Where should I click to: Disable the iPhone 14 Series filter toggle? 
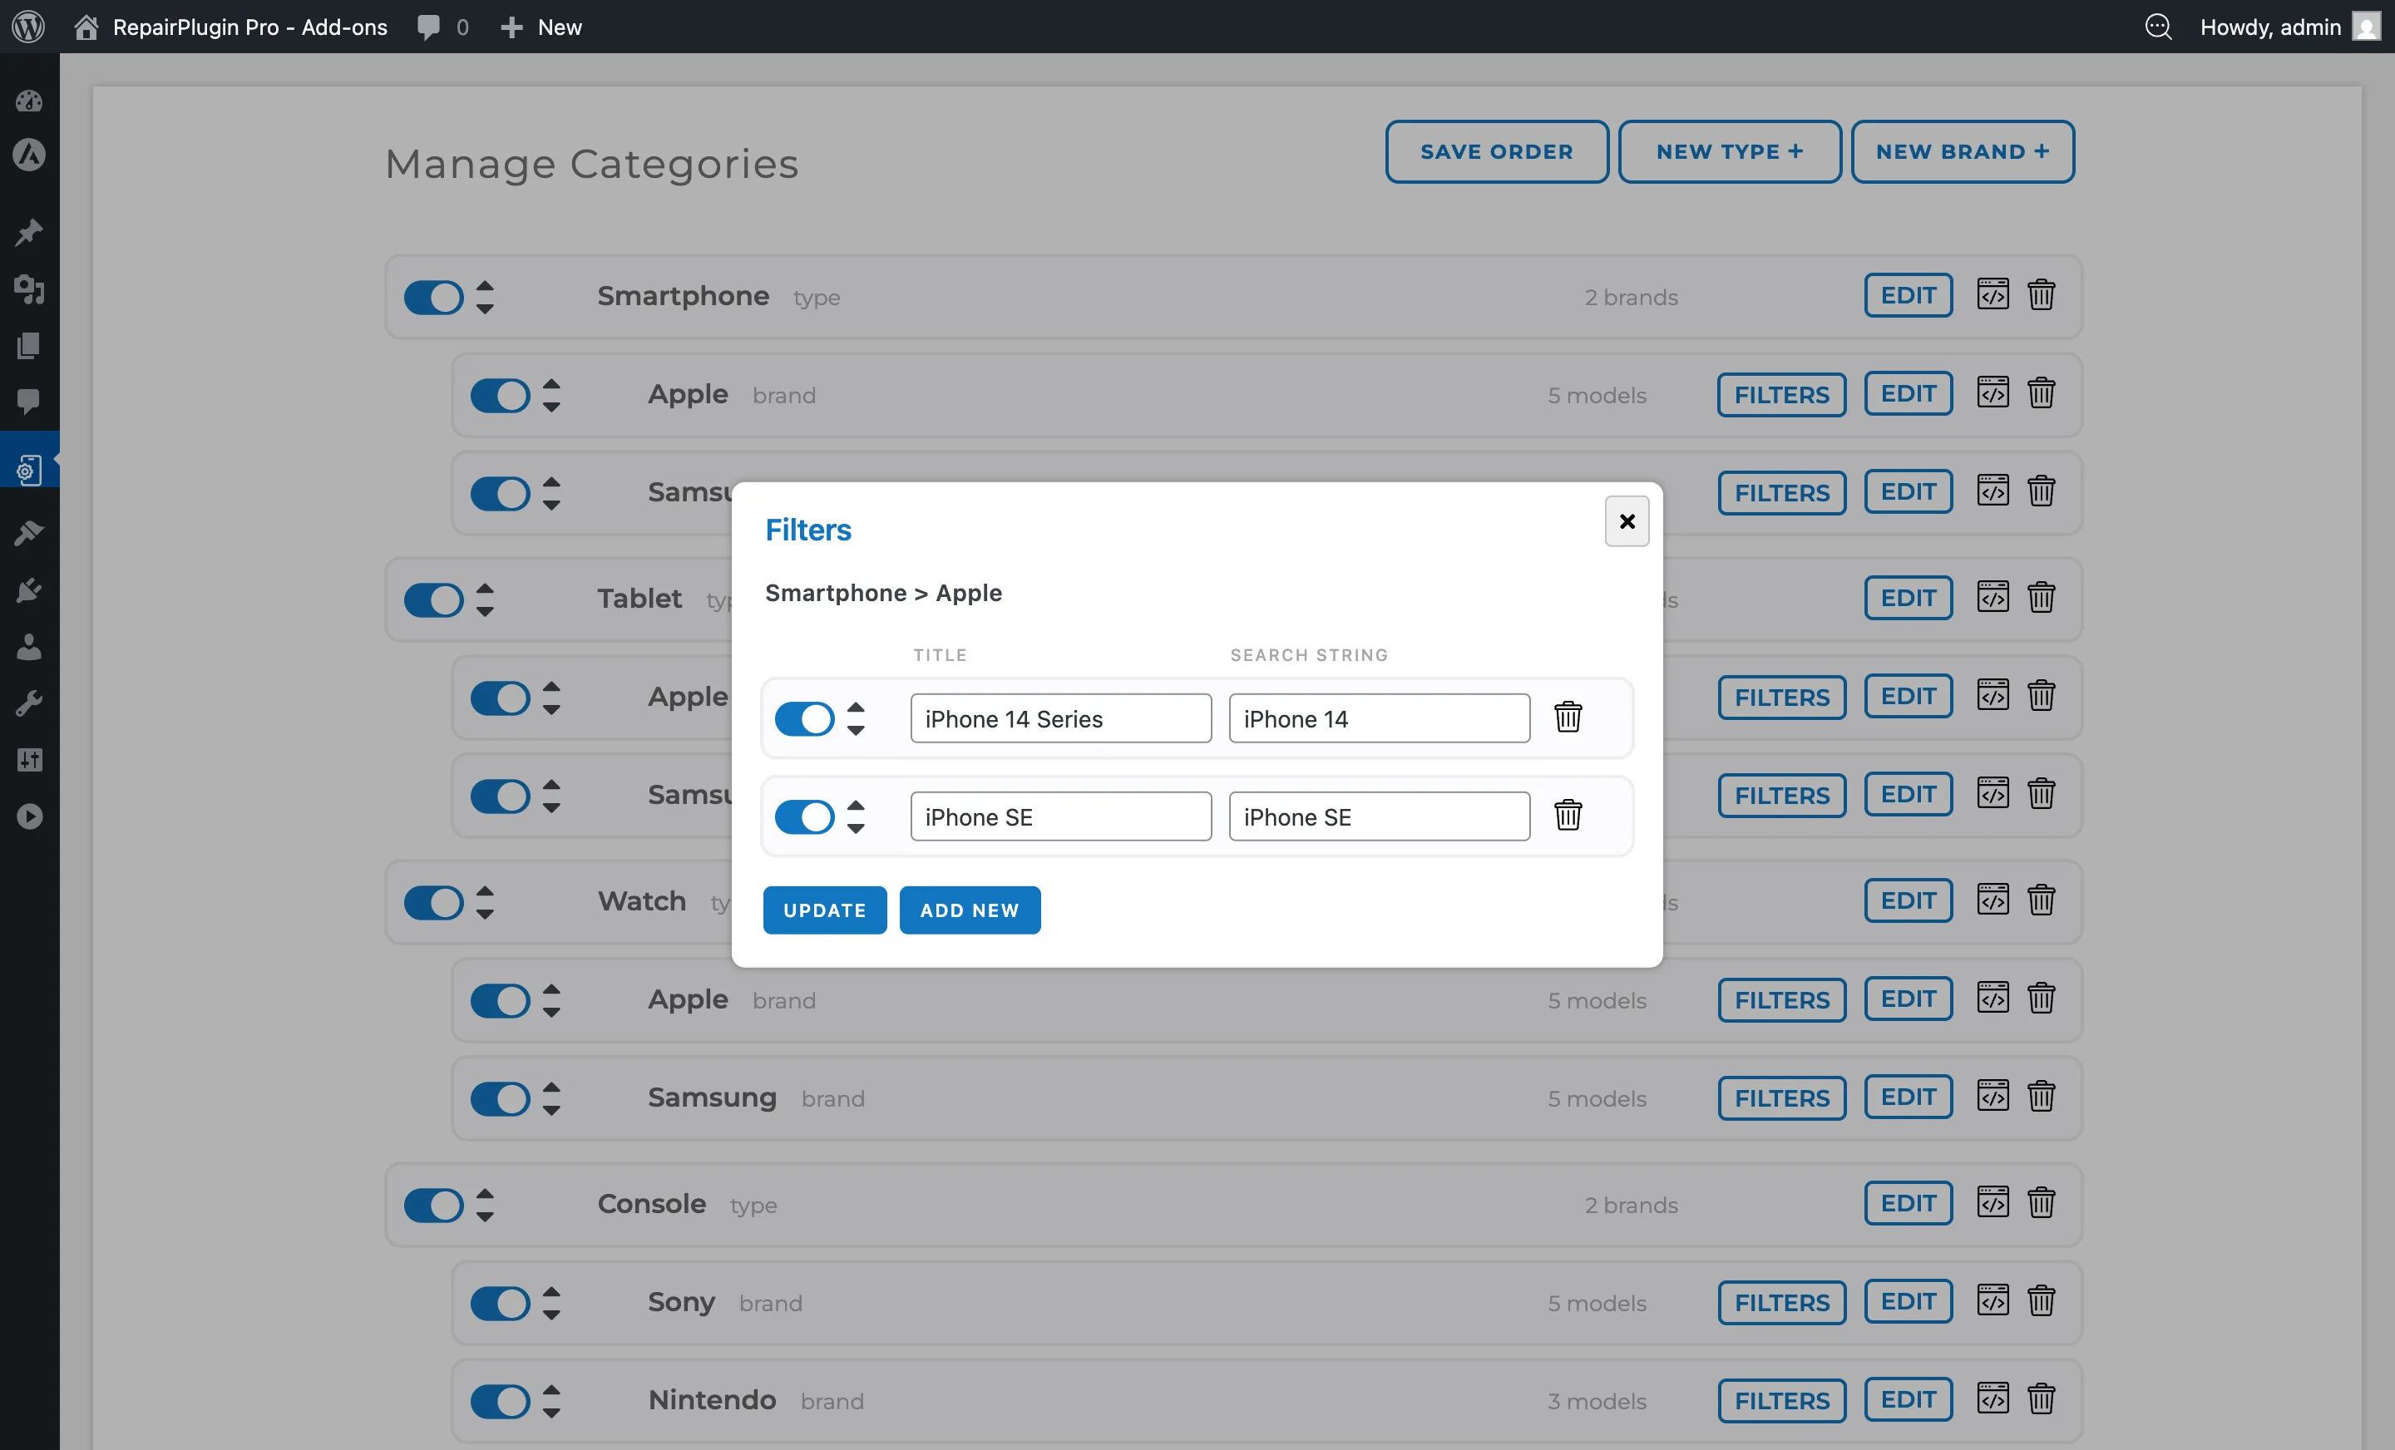pyautogui.click(x=804, y=719)
